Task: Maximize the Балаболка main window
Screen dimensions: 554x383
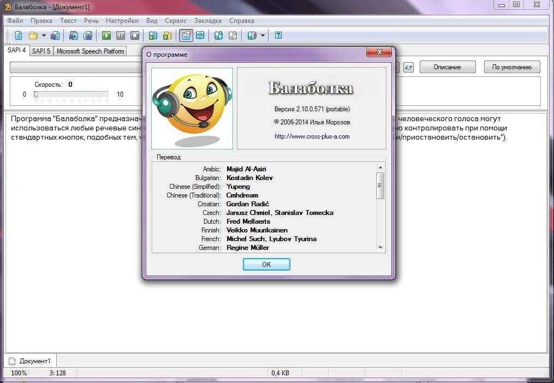Action: [x=516, y=4]
